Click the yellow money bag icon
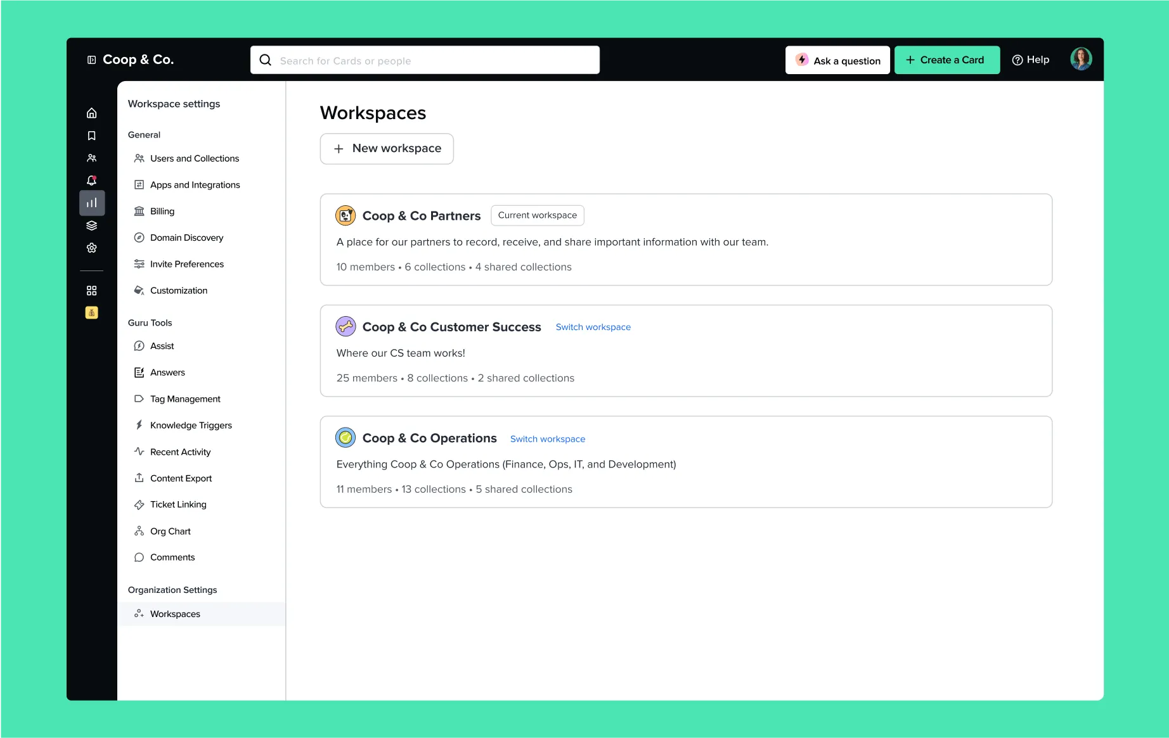 [x=91, y=312]
